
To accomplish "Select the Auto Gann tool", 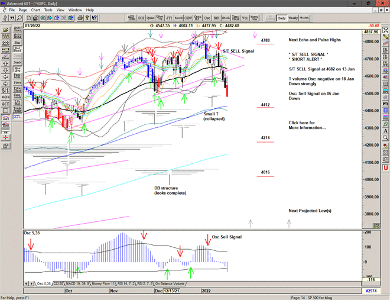I will click(18, 27).
